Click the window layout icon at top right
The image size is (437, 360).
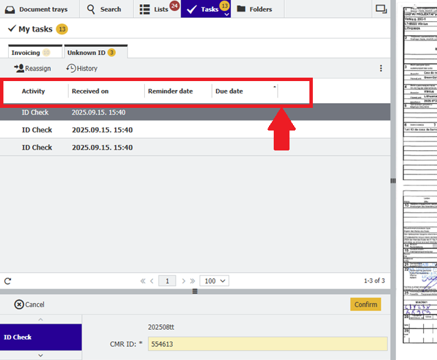coord(381,9)
